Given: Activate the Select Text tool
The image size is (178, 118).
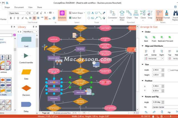Looking at the screenshot, I should tap(75, 18).
